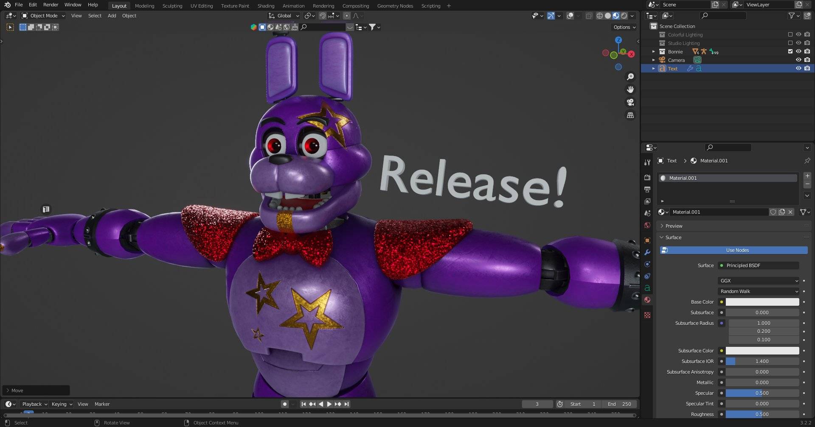
Task: Switch to the Geometry Nodes workspace tab
Action: 395,6
